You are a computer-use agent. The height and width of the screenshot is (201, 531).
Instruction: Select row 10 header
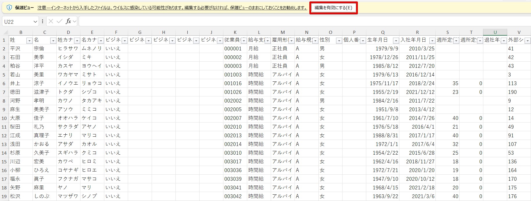pos(4,118)
